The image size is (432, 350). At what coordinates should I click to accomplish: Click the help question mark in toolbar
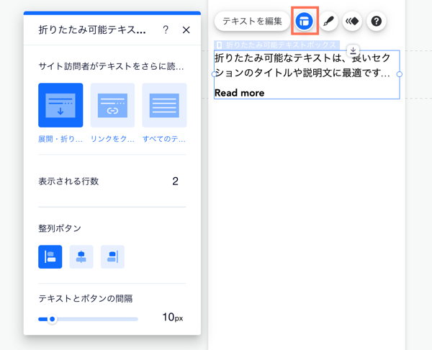[x=376, y=21]
